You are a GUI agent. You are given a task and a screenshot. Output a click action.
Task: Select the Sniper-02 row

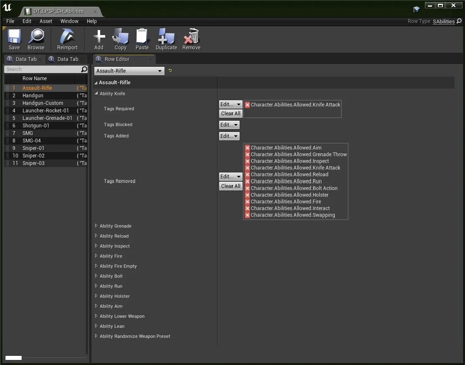(33, 156)
